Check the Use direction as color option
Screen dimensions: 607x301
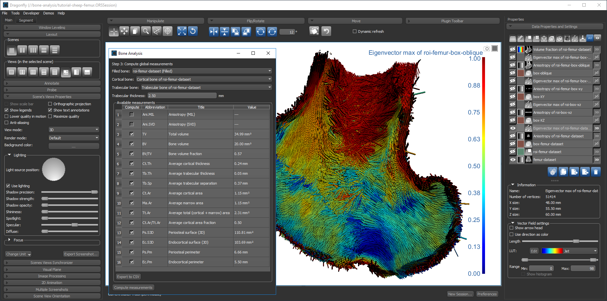[x=511, y=234]
